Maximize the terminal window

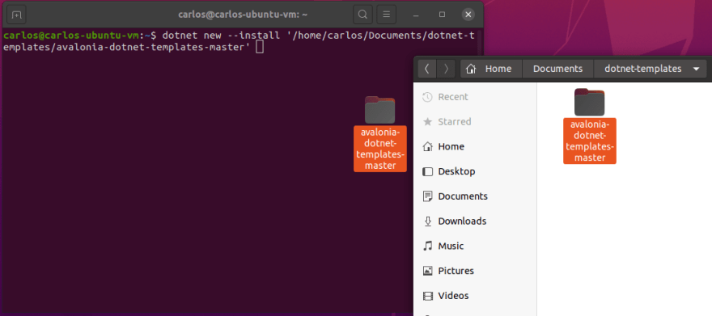(x=442, y=15)
